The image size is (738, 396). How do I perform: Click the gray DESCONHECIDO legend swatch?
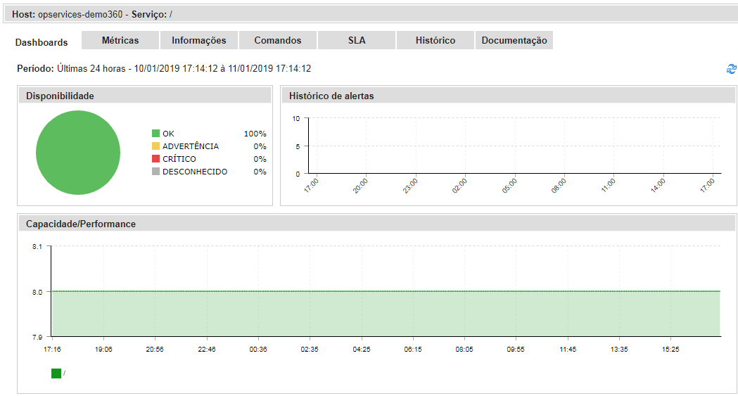[x=155, y=172]
